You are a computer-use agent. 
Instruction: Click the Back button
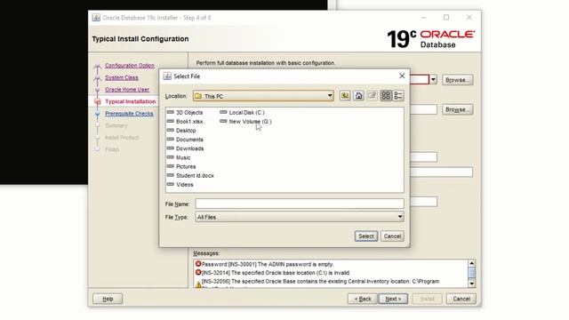[363, 299]
